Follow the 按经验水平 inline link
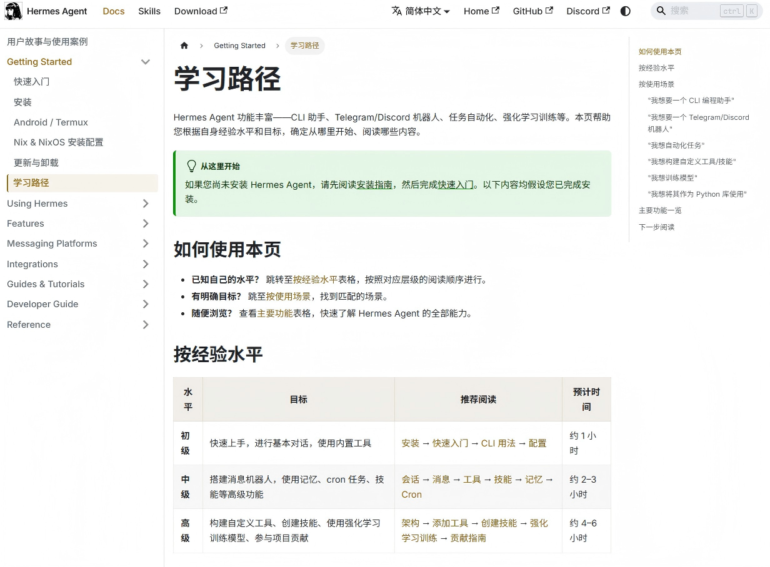This screenshot has height=567, width=770. coord(316,280)
